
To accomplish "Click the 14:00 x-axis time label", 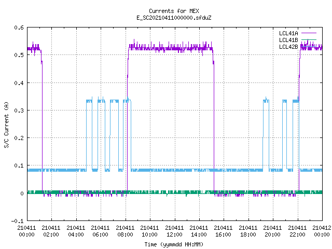I will (199, 234).
